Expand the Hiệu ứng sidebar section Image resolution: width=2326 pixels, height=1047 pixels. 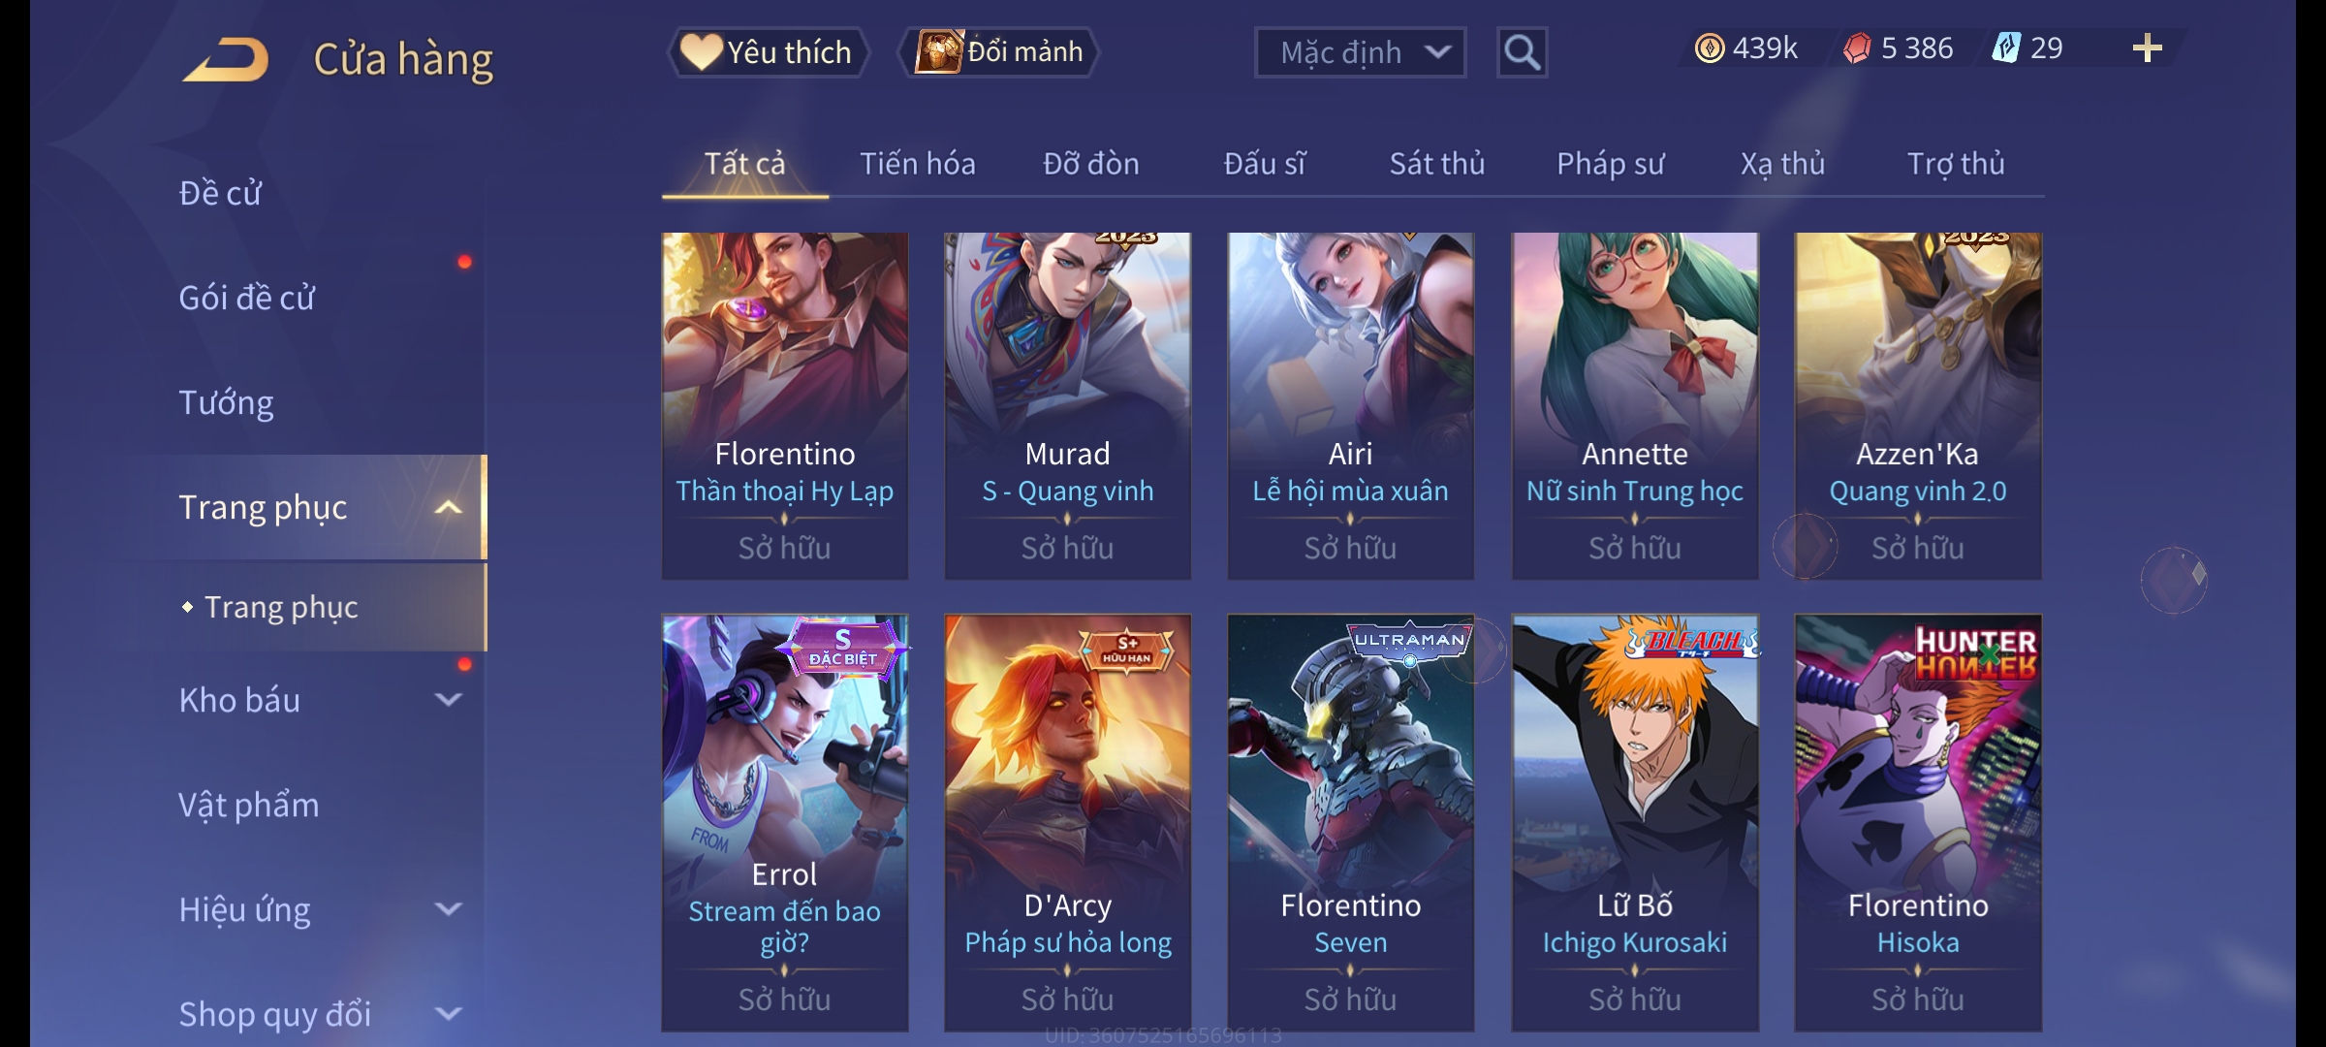coord(448,909)
